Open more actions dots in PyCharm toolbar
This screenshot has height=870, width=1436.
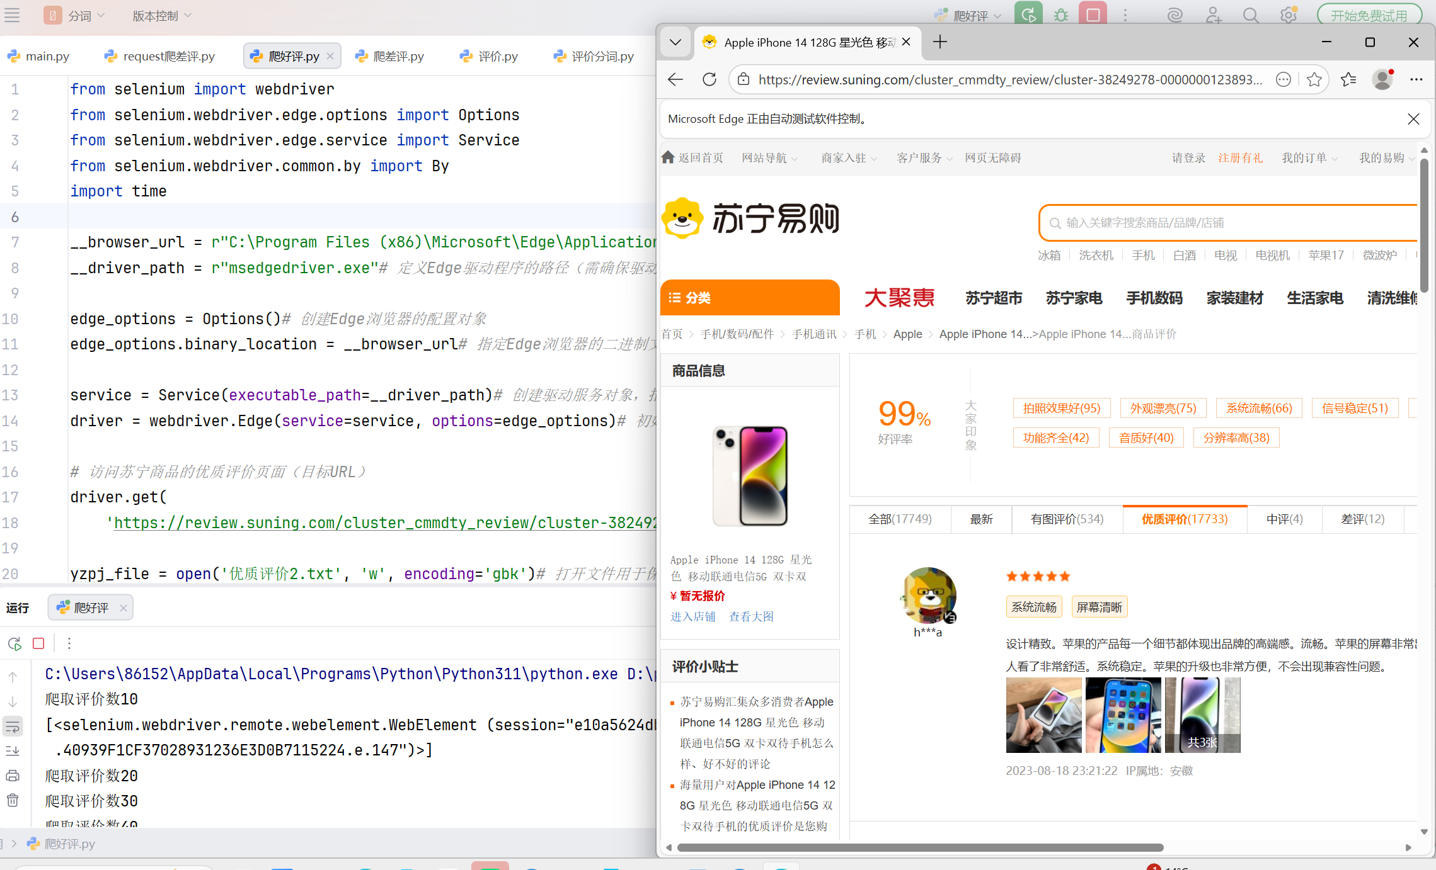(1125, 15)
